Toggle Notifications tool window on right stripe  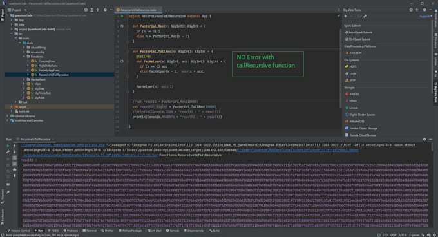(x=435, y=19)
